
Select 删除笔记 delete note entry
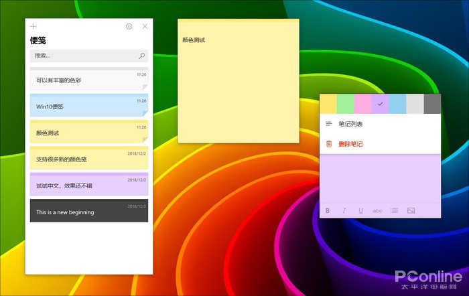tap(380, 144)
